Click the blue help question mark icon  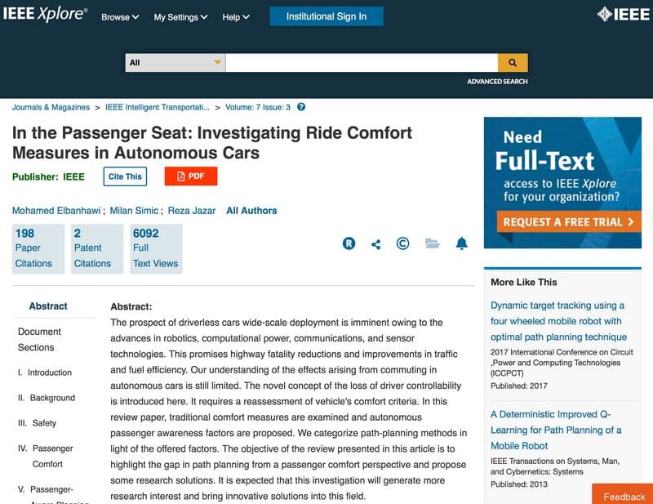point(301,107)
